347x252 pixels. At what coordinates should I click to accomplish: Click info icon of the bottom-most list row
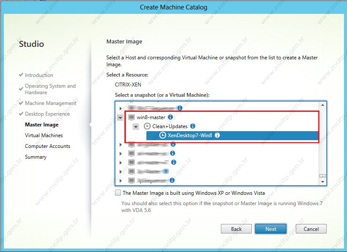point(172,180)
